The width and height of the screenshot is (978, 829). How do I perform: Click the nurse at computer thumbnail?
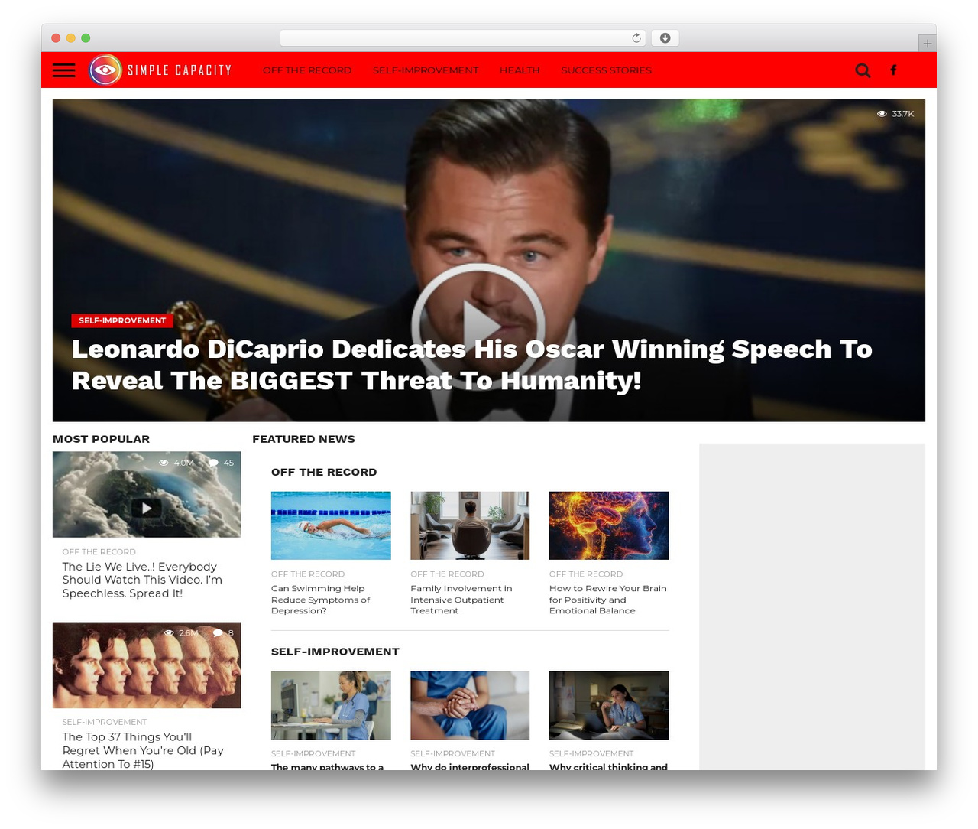pos(331,706)
